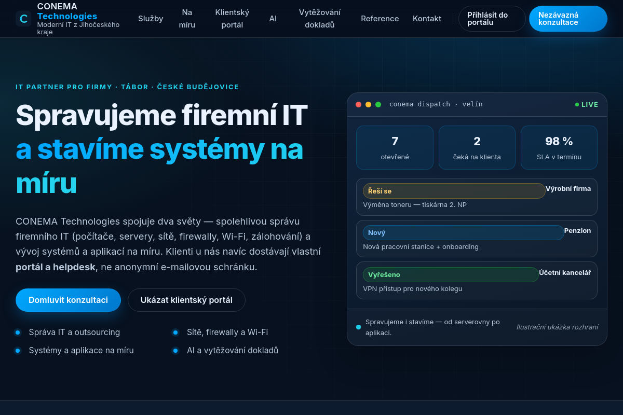Click 'Správa IT a outsourcing' text
Screen dimensions: 623x415
click(74, 333)
